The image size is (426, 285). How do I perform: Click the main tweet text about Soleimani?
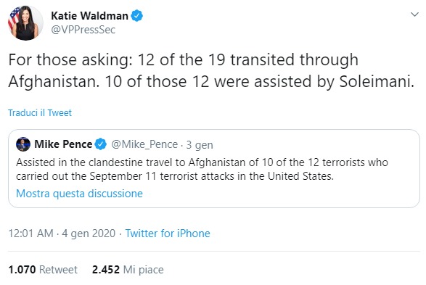click(211, 70)
